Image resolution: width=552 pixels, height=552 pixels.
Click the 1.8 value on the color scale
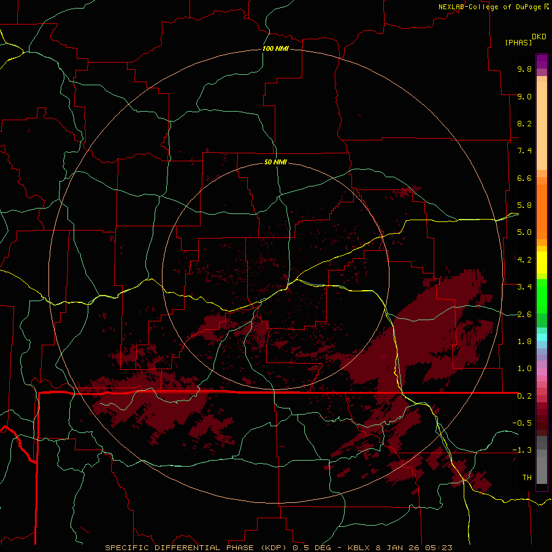(x=524, y=342)
